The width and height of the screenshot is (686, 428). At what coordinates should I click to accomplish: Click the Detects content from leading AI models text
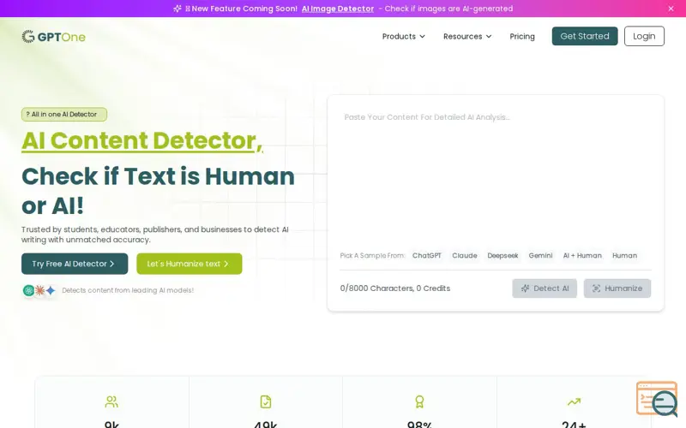tap(128, 290)
